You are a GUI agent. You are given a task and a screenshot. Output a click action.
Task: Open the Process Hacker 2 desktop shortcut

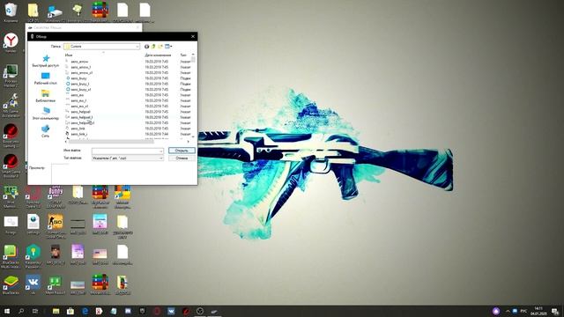11,76
